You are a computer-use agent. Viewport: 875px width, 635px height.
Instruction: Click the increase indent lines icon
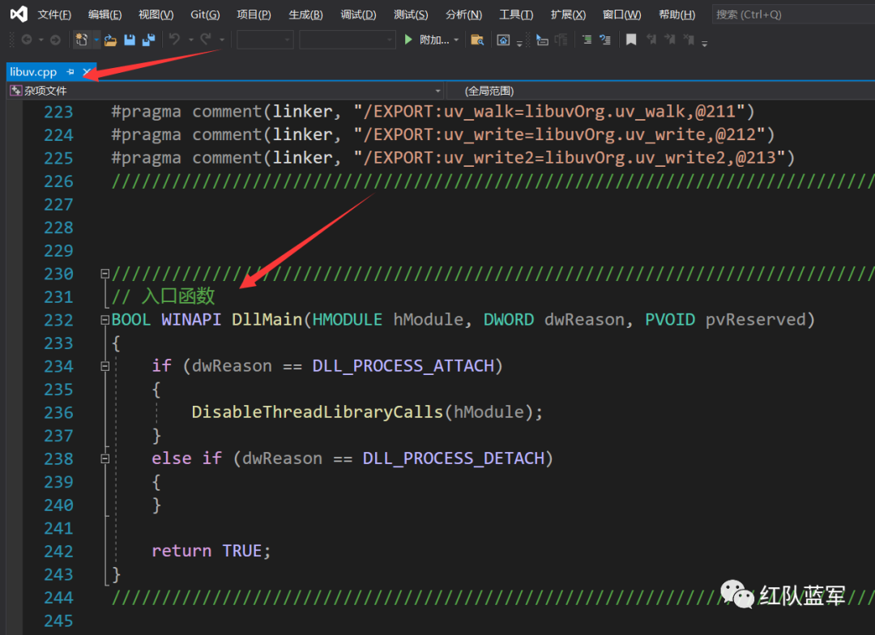pyautogui.click(x=587, y=40)
